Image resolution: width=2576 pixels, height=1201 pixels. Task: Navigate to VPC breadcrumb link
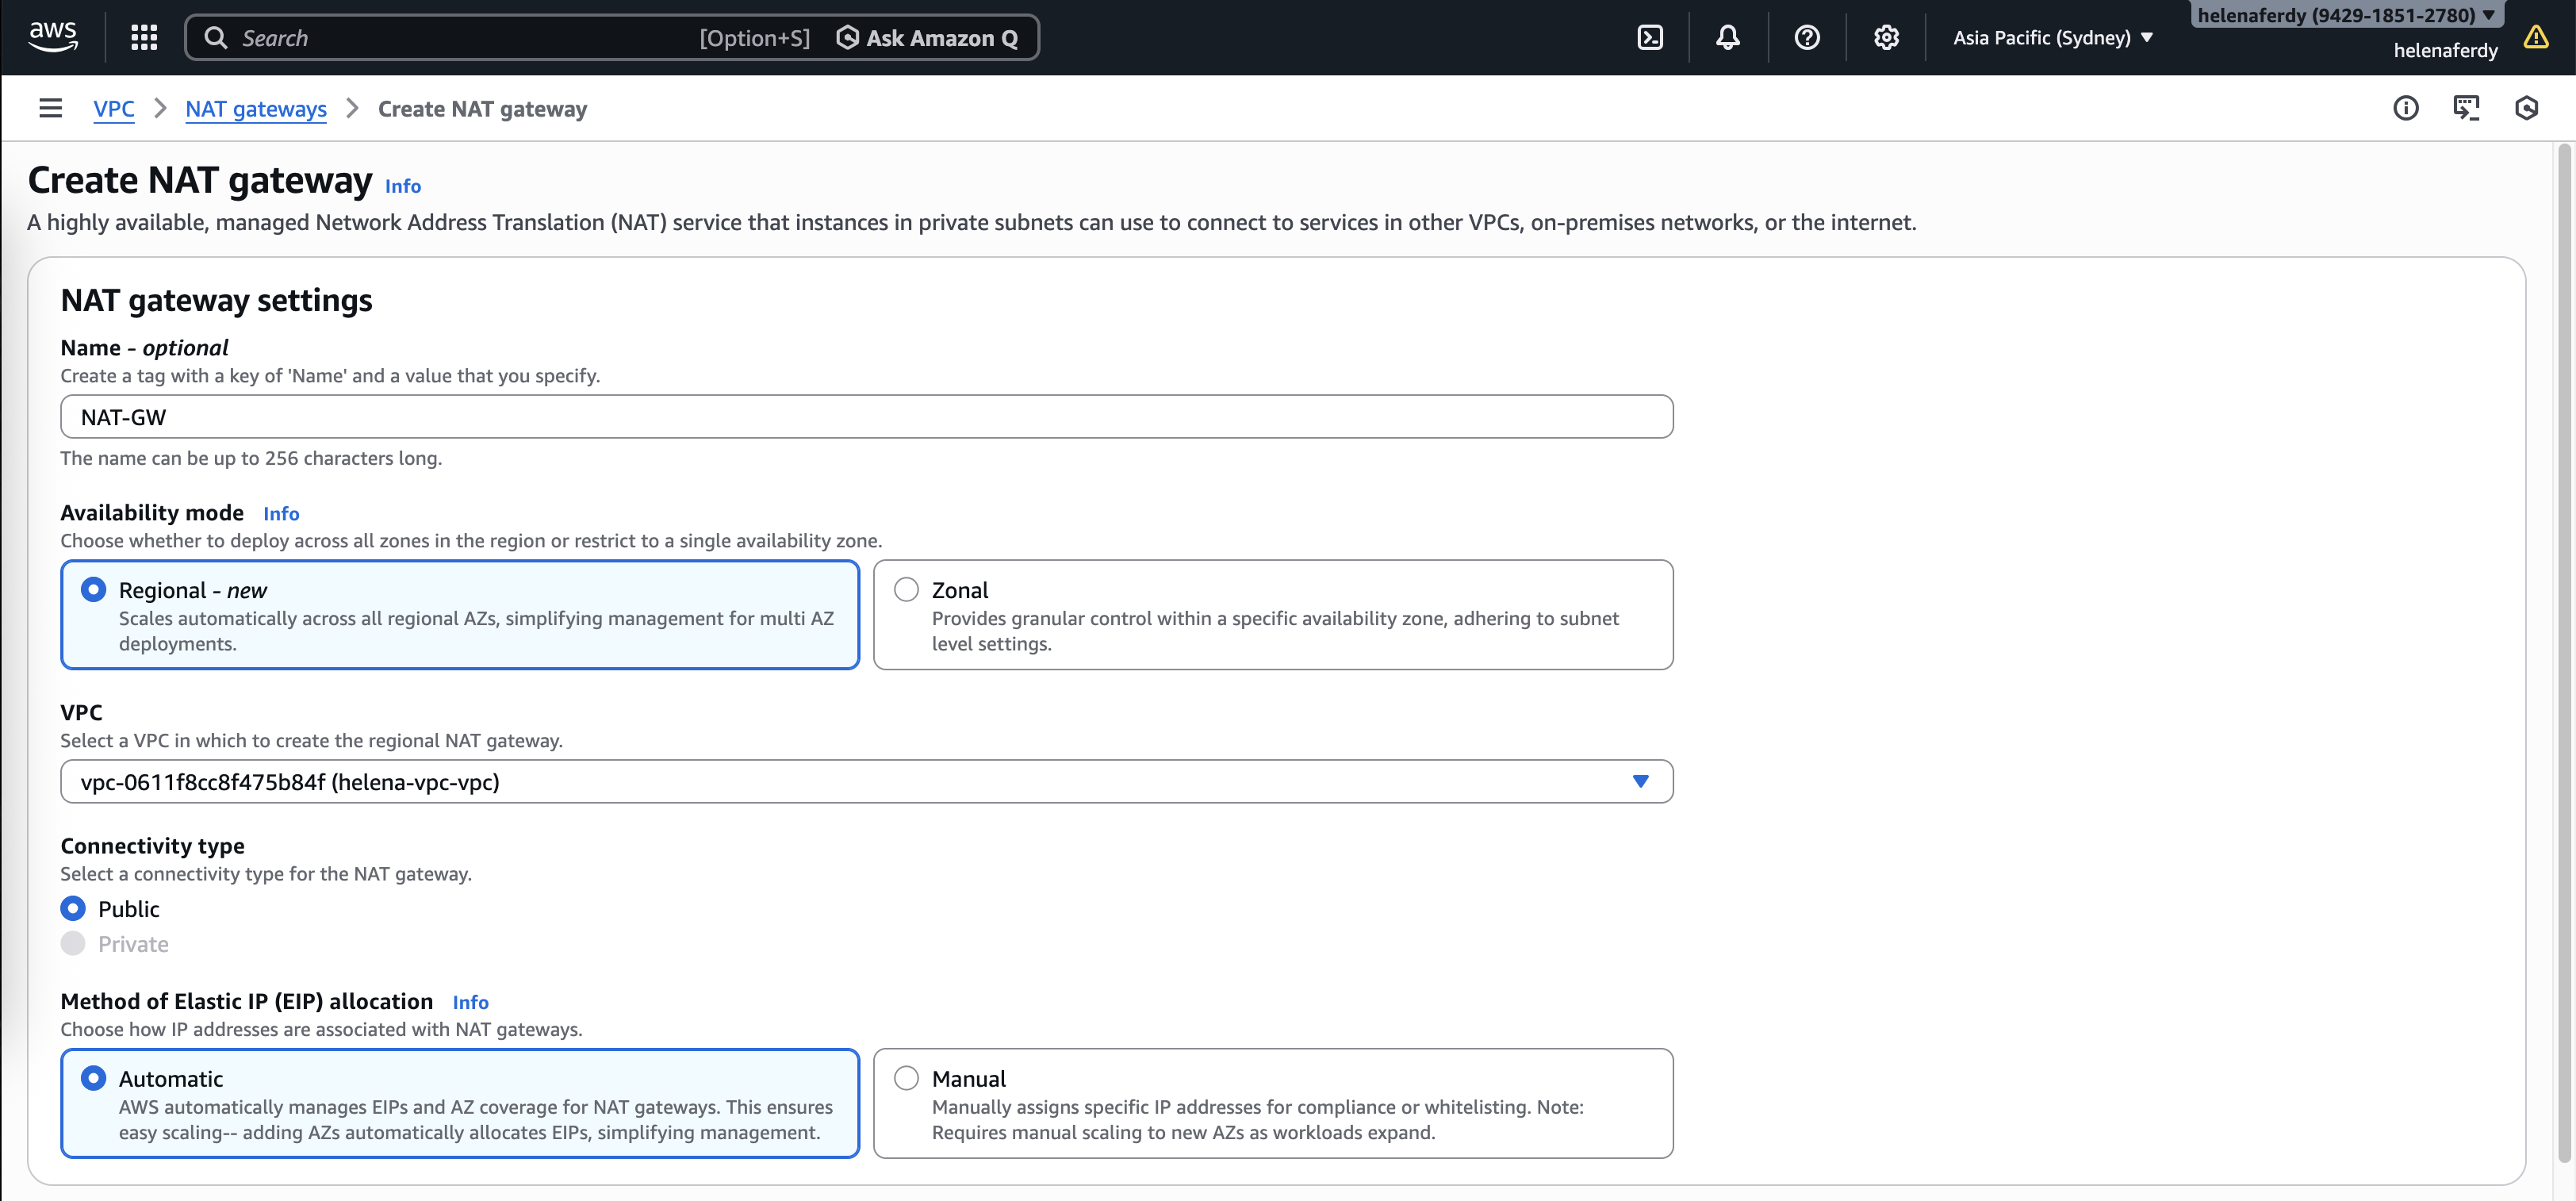pyautogui.click(x=114, y=109)
